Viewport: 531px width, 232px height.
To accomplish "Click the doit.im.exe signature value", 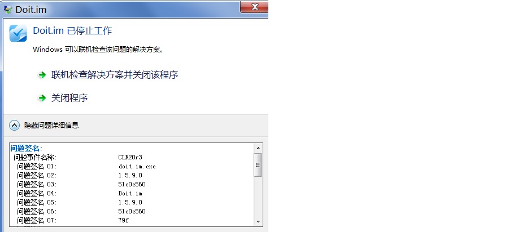I will pyautogui.click(x=137, y=166).
